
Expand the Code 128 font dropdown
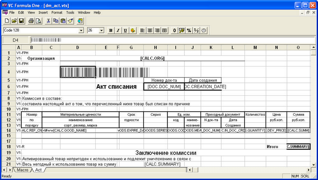tap(81, 31)
